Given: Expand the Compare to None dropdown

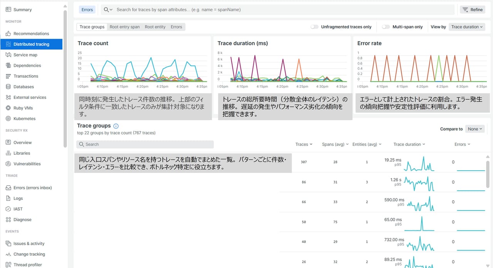Looking at the screenshot, I should click(475, 129).
